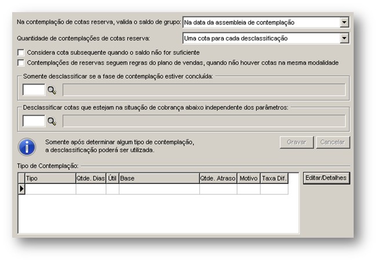
Task: Click the 'Qtde. Atraso' column header
Action: click(x=218, y=178)
